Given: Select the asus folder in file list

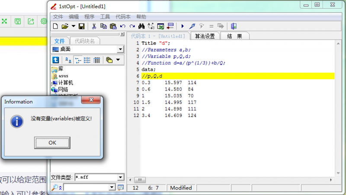Looking at the screenshot, I should click(x=60, y=76).
